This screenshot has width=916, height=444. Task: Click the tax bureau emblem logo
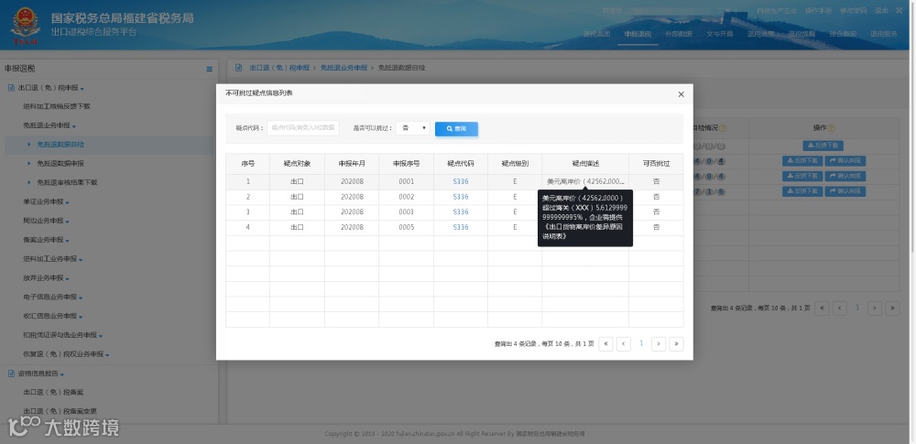pyautogui.click(x=25, y=25)
